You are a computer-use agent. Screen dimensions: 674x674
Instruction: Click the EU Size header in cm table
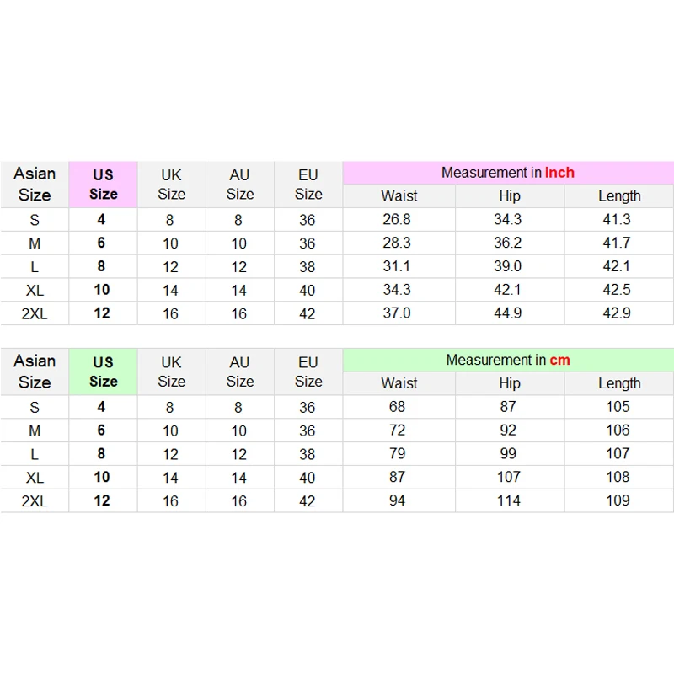pyautogui.click(x=308, y=372)
